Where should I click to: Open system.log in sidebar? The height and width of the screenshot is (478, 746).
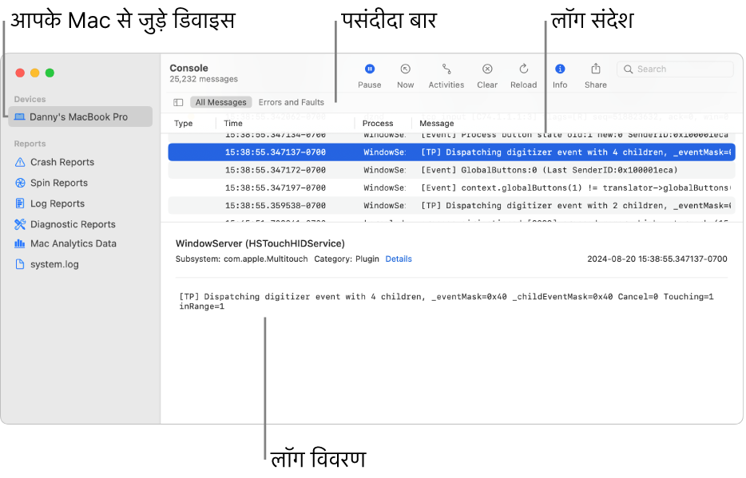(x=54, y=264)
